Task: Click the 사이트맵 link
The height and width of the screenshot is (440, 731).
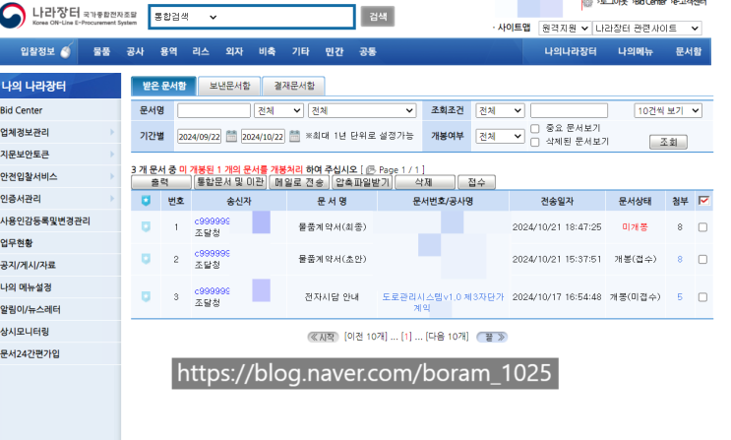Action: coord(514,28)
